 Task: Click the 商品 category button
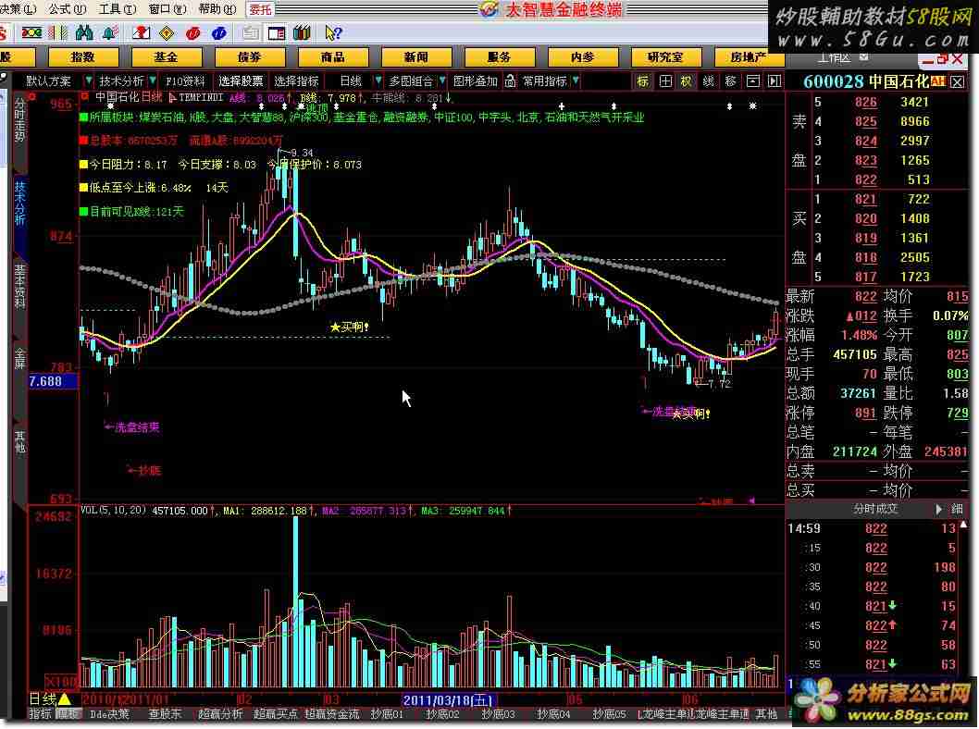pyautogui.click(x=333, y=57)
